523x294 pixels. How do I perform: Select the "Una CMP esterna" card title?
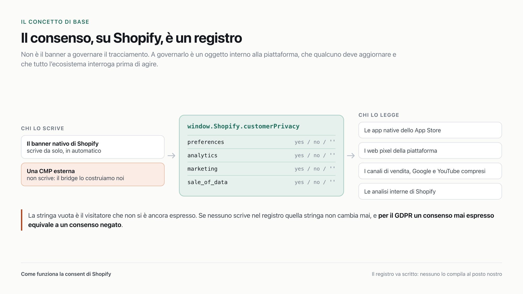51,171
